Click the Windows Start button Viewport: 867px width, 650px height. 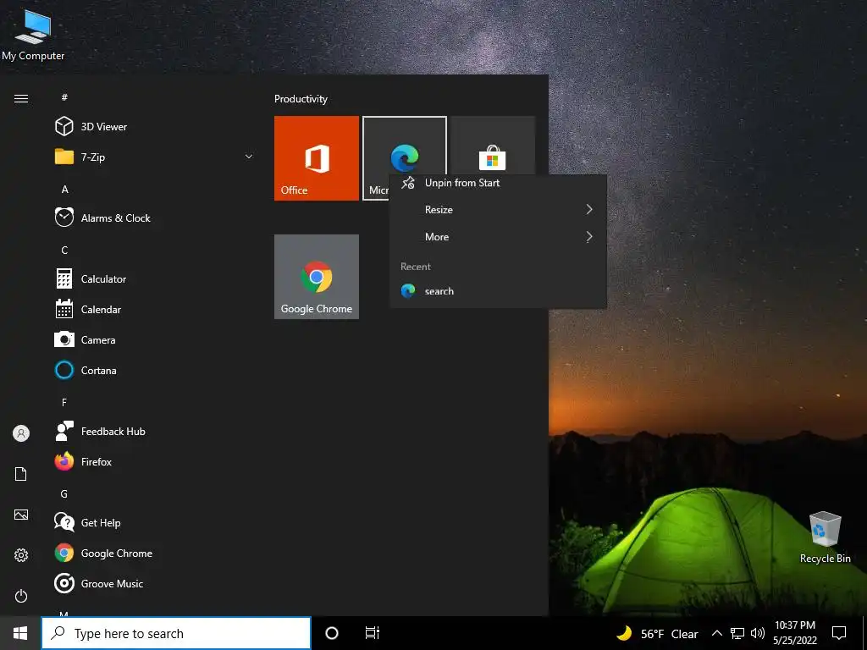(20, 633)
